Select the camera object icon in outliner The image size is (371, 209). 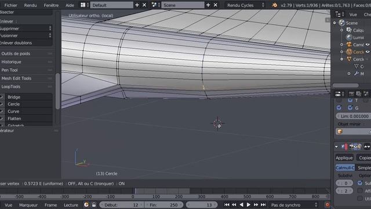349,44
